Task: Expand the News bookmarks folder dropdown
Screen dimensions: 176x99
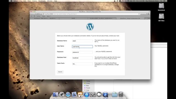Action: tap(49, 16)
